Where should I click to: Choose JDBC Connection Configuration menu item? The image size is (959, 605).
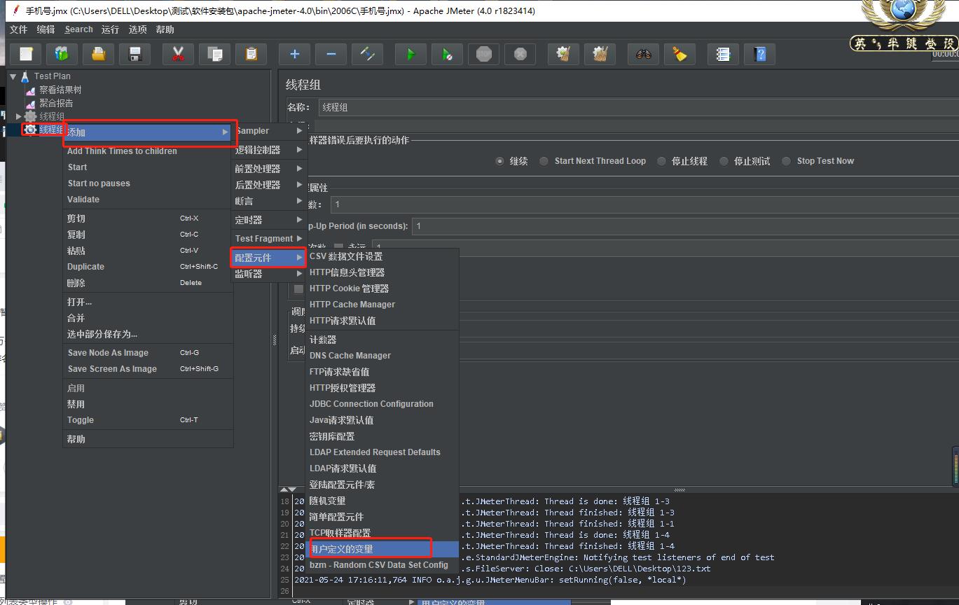382,404
